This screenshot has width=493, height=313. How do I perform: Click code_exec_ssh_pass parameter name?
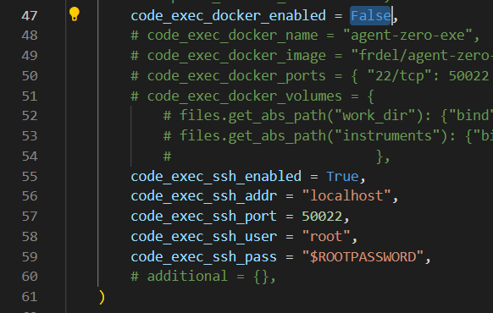pyautogui.click(x=204, y=257)
